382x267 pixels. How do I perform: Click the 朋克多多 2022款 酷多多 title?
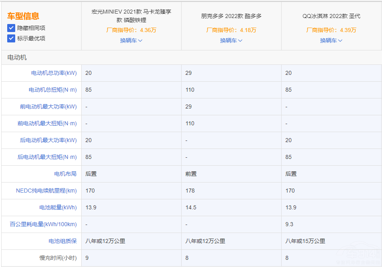point(231,16)
